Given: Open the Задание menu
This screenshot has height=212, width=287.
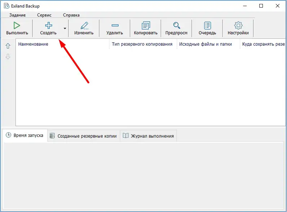Looking at the screenshot, I should point(17,15).
